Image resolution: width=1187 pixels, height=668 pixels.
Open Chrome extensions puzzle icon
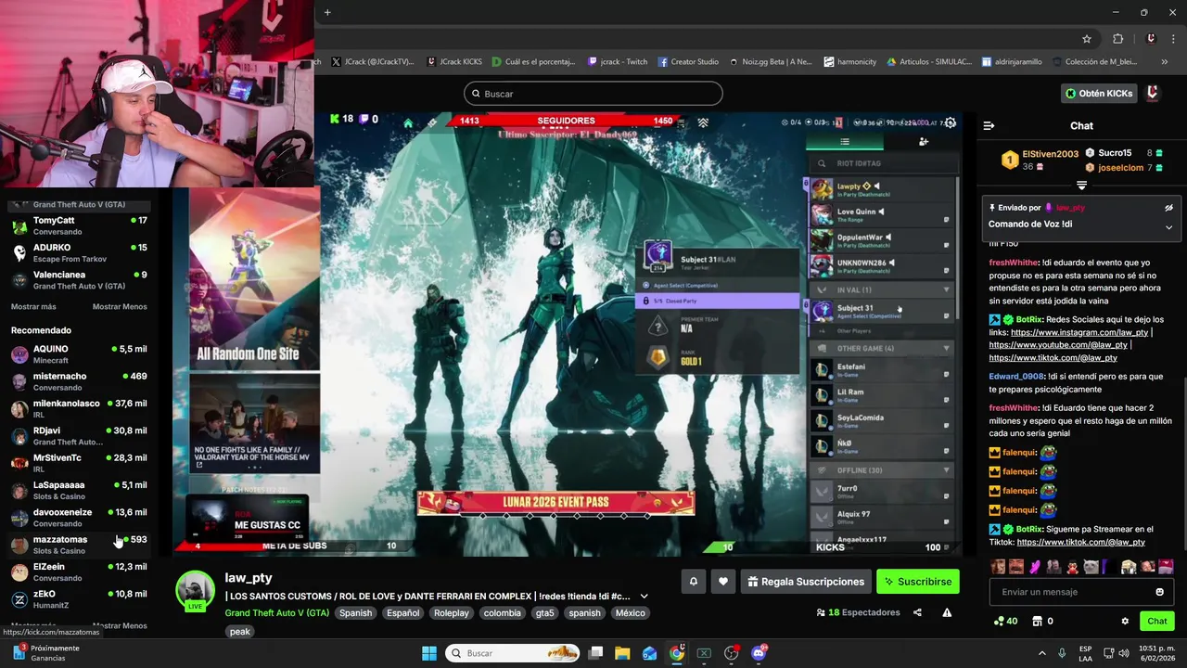(x=1117, y=39)
